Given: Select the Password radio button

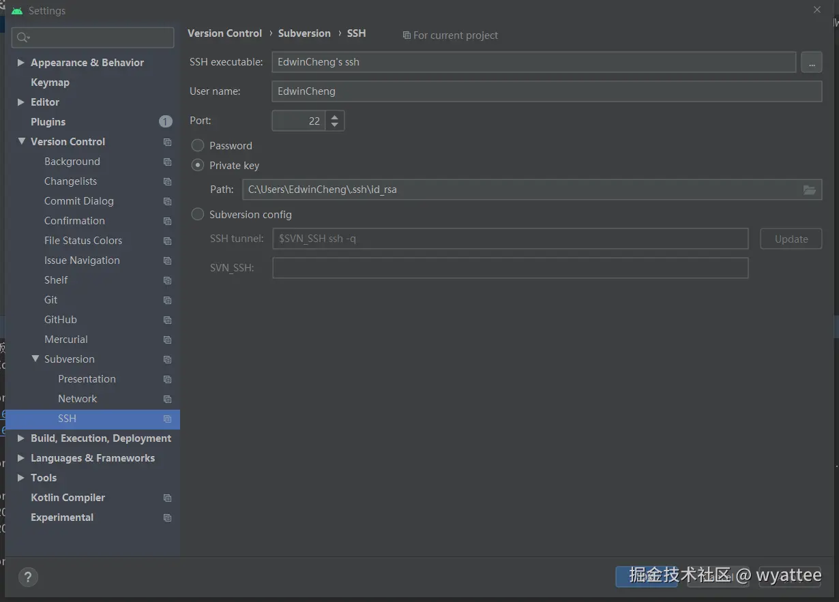Looking at the screenshot, I should point(198,145).
